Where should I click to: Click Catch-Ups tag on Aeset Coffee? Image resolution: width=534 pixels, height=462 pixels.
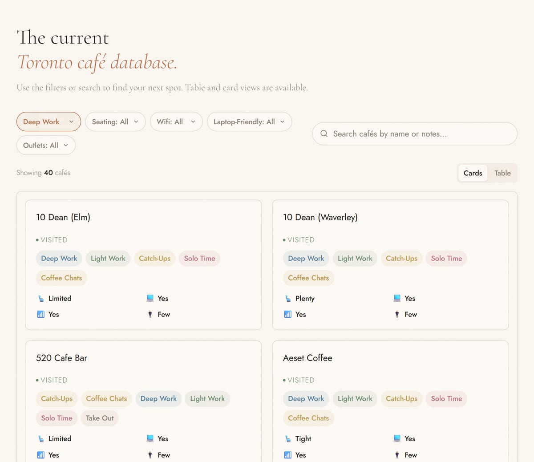pos(401,398)
